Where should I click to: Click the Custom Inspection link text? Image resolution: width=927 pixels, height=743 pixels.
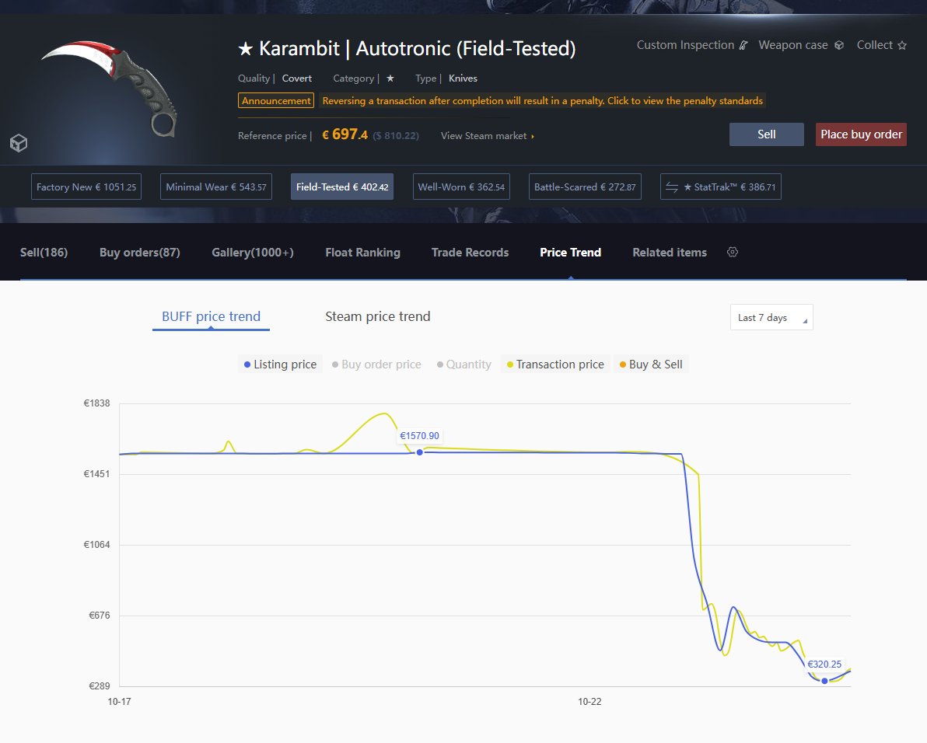[685, 45]
